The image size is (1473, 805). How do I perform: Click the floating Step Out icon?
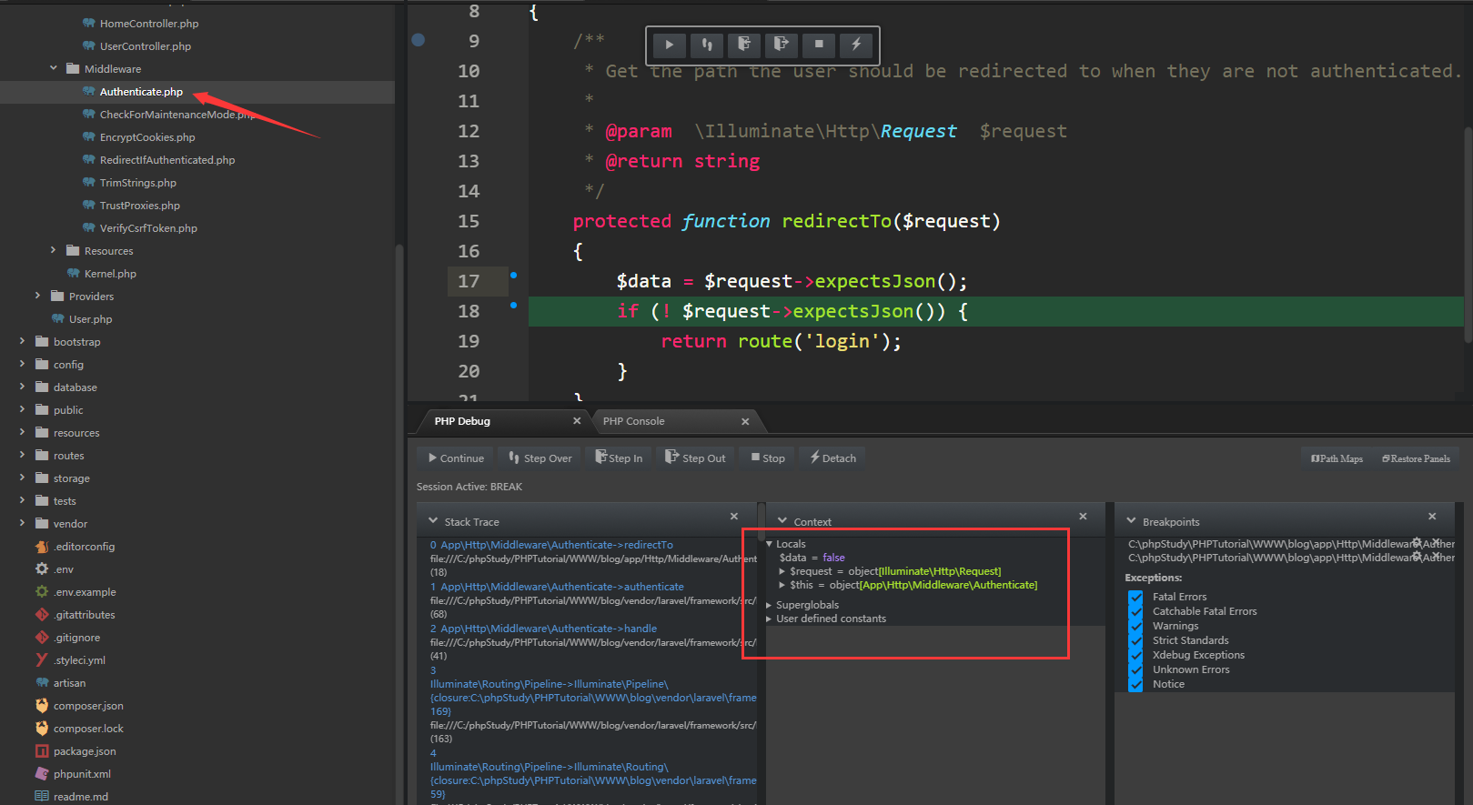click(782, 44)
